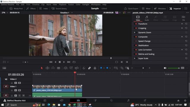This screenshot has height=107, width=190.
Task: Click the Detail Zoom icon
Action: coord(122,68)
